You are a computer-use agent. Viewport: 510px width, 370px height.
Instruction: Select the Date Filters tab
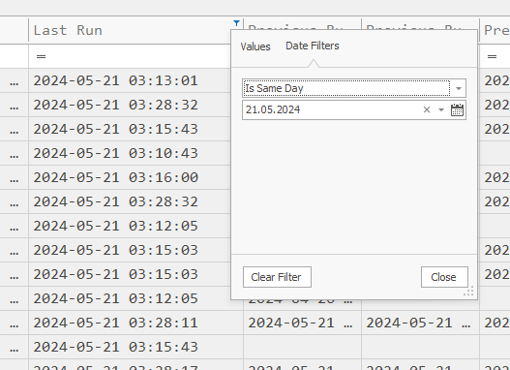coord(313,46)
